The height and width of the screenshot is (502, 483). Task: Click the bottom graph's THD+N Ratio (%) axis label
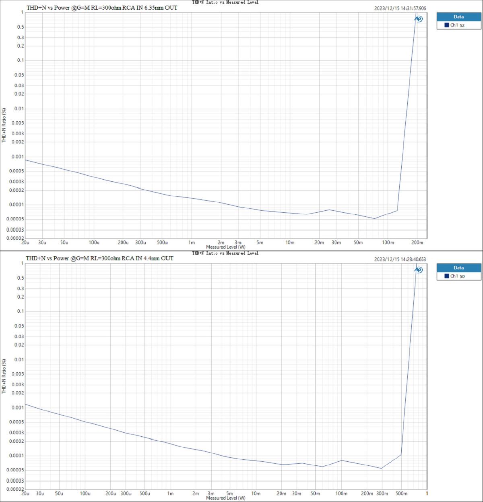pyautogui.click(x=4, y=376)
